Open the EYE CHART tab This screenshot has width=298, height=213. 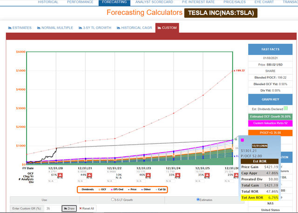click(264, 2)
